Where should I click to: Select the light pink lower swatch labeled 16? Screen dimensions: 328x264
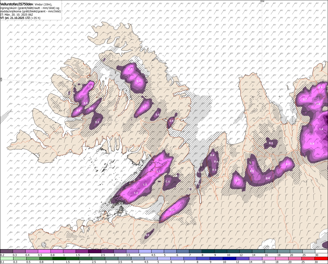[269, 259]
